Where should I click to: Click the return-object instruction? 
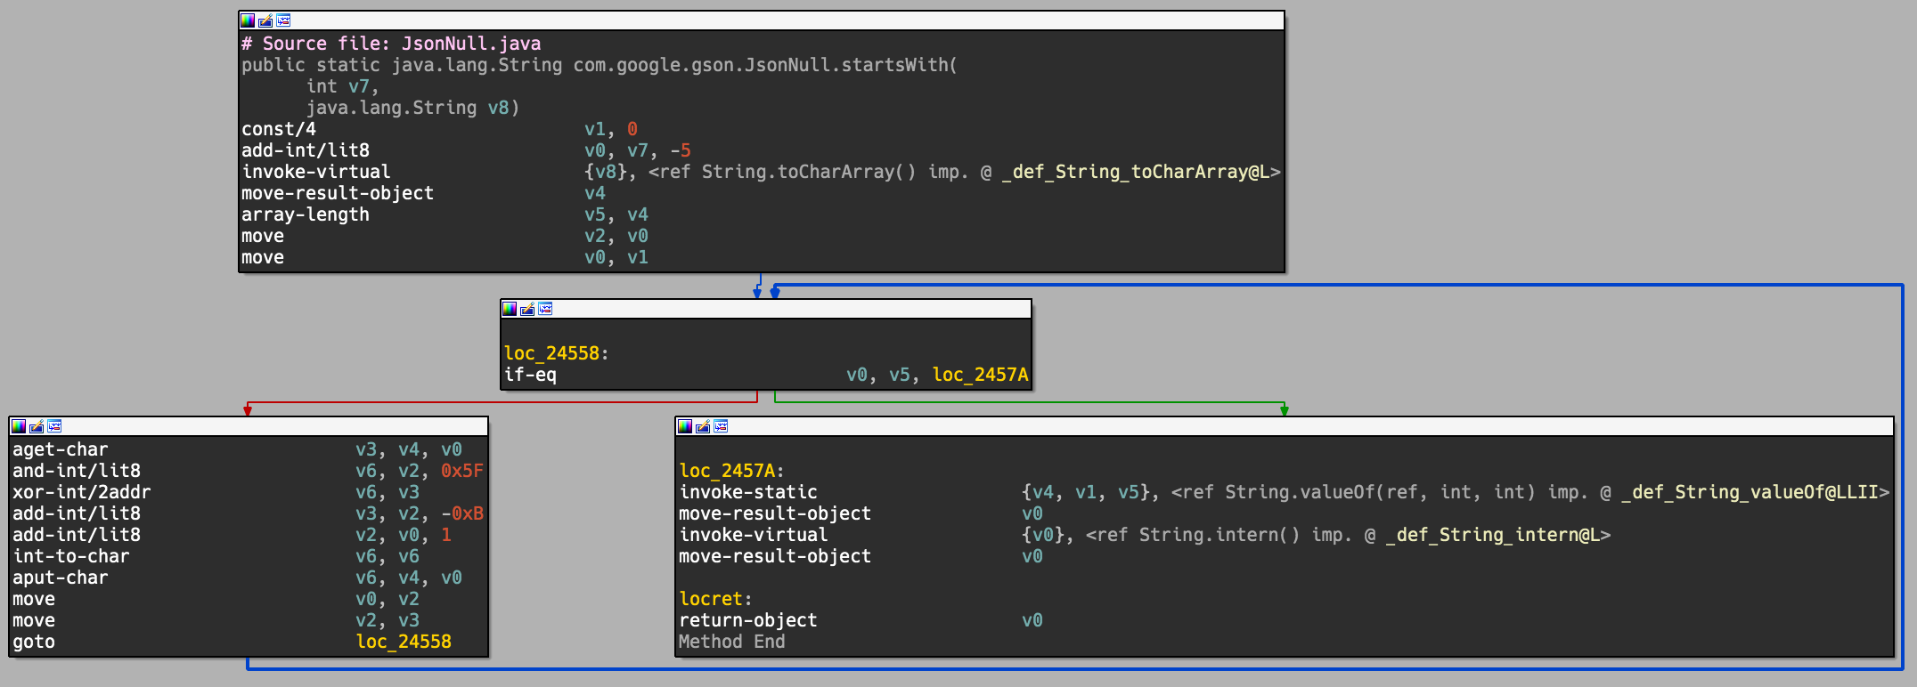pos(748,620)
